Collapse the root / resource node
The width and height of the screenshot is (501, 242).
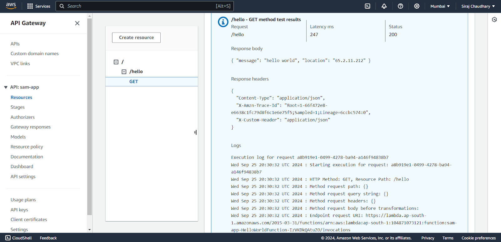pyautogui.click(x=116, y=62)
